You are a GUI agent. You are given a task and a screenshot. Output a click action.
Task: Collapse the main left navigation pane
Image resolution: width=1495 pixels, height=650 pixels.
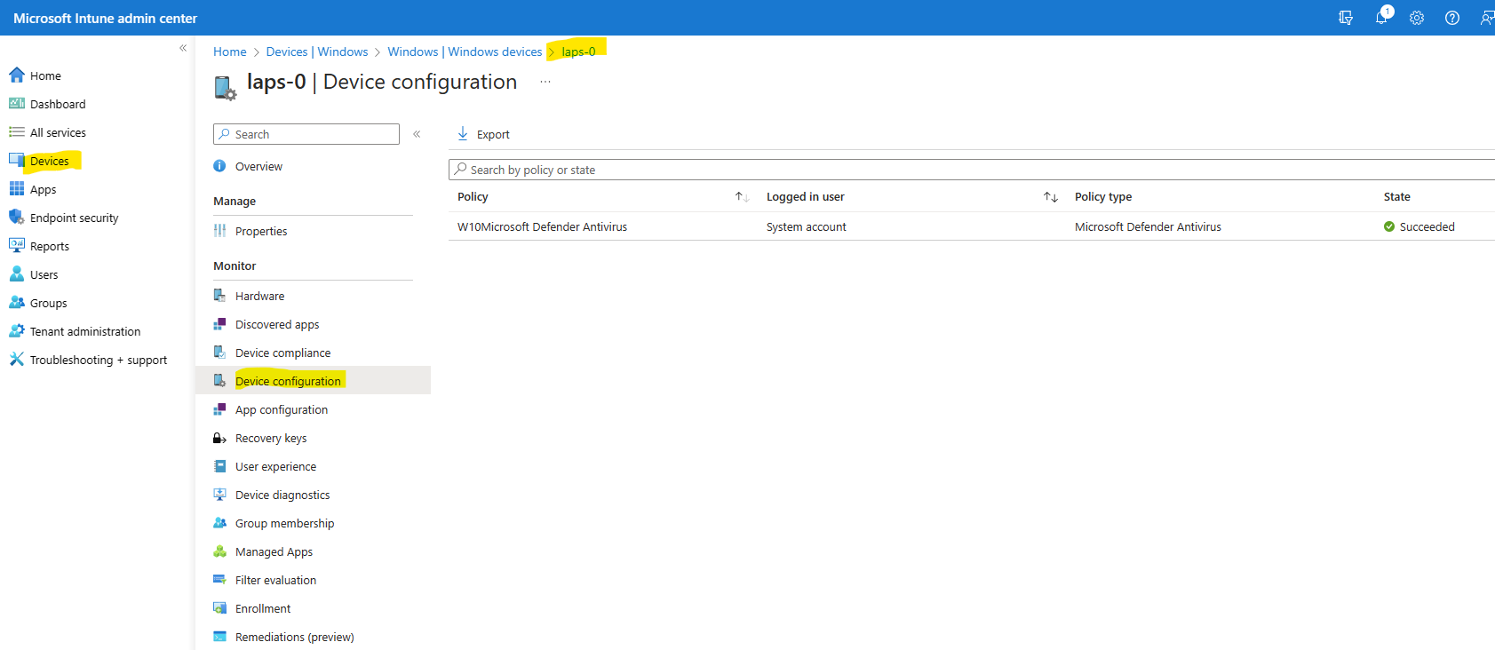(183, 48)
